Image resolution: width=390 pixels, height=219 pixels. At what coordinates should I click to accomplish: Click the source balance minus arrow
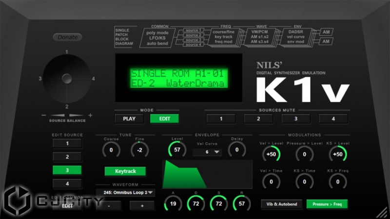click(57, 115)
